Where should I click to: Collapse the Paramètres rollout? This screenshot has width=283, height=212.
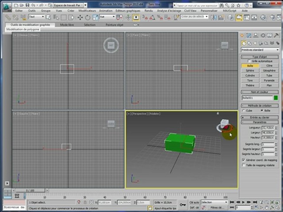click(260, 122)
